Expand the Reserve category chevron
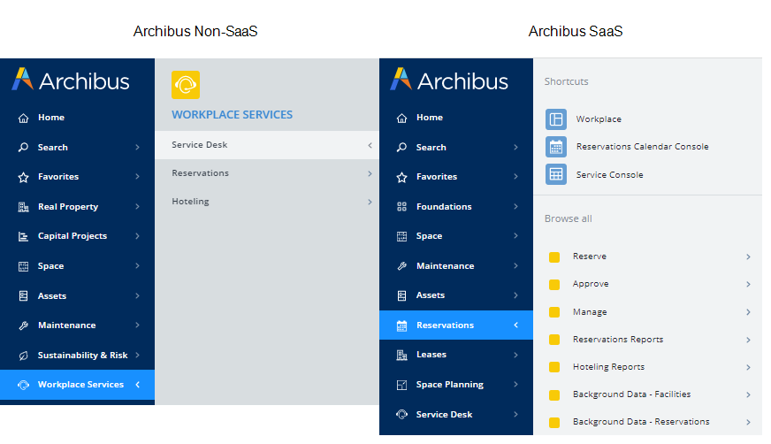This screenshot has width=771, height=444. tap(748, 256)
